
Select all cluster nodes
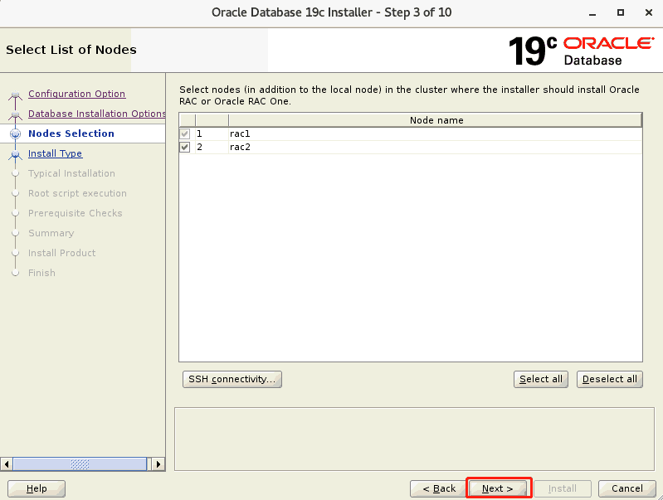541,379
